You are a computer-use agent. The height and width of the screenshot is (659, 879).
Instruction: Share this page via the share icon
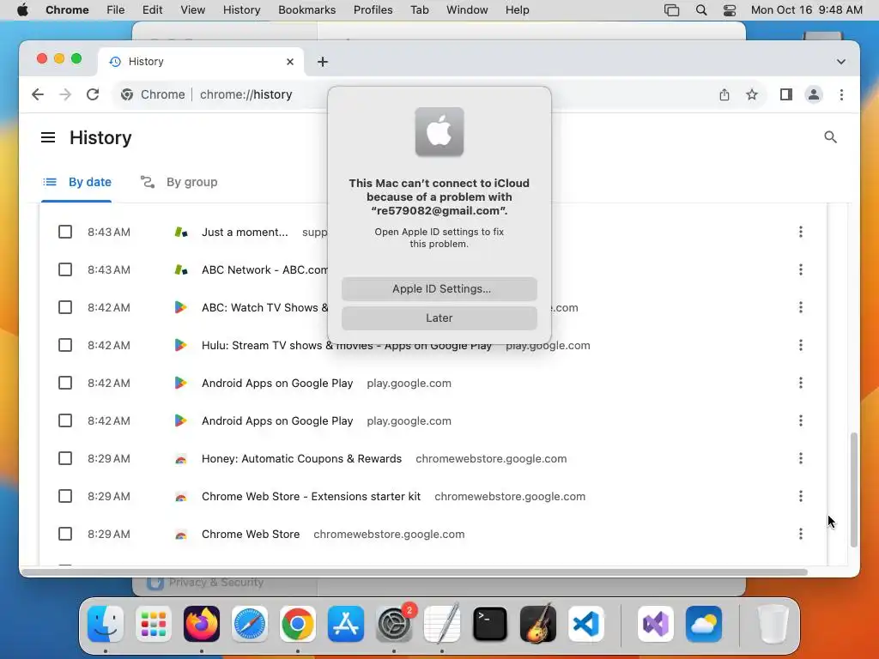coord(724,94)
